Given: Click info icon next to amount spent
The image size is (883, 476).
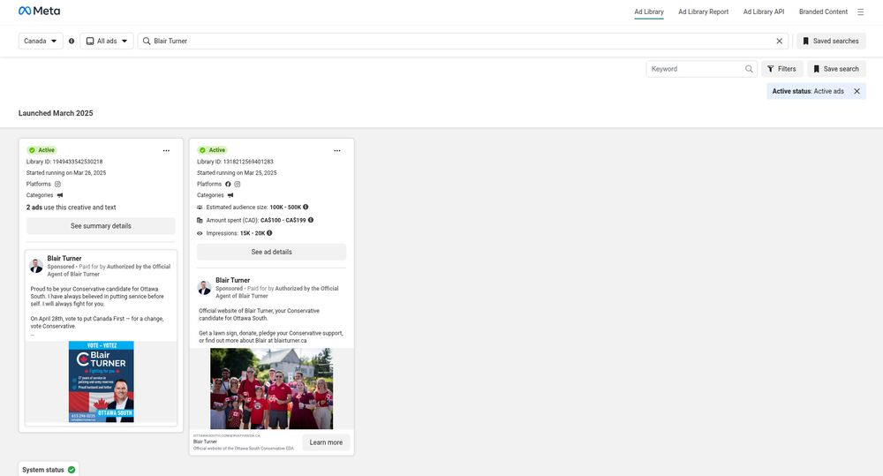Looking at the screenshot, I should point(311,220).
